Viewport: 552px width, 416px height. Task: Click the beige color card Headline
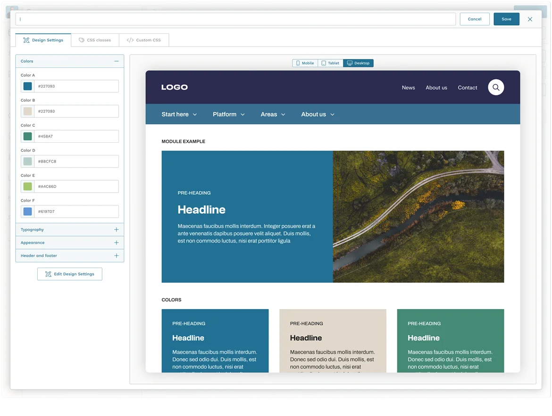click(x=306, y=338)
